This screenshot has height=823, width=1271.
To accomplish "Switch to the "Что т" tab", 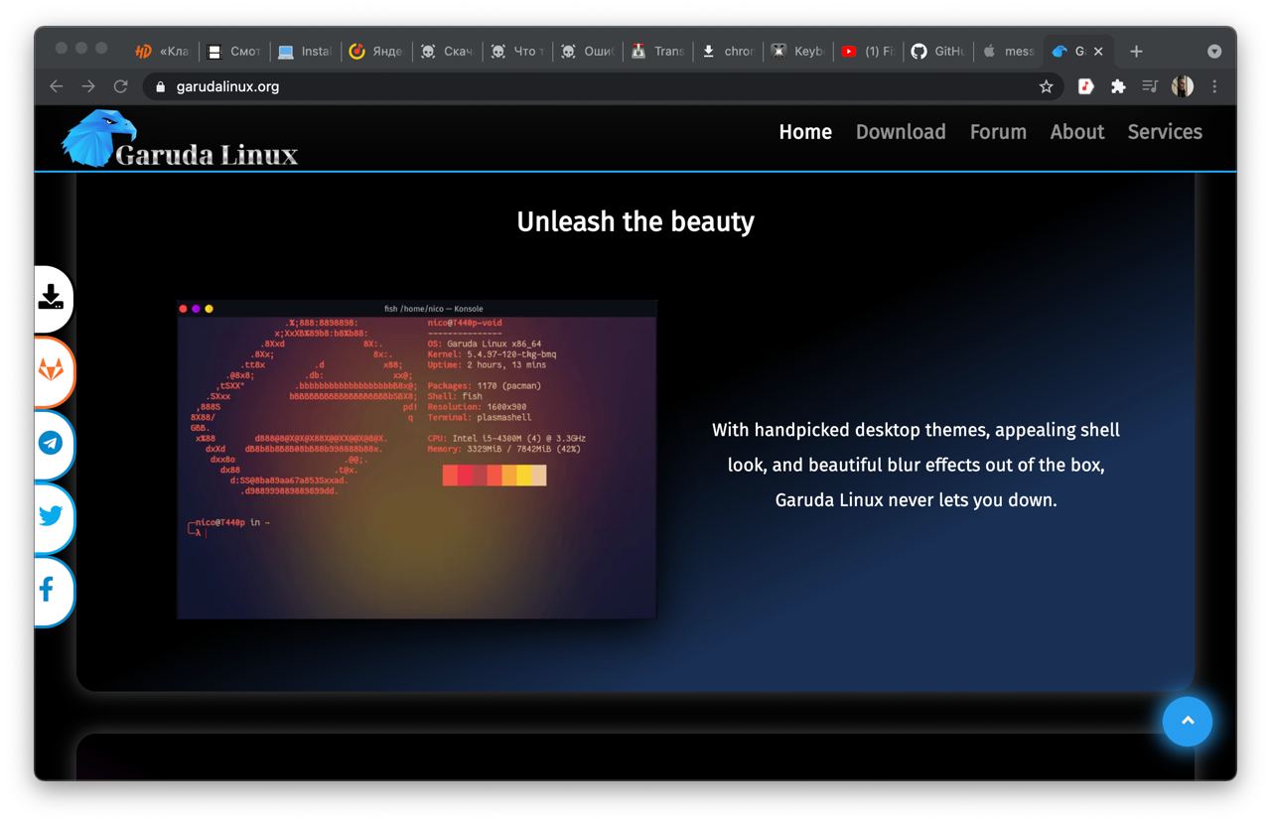I will click(516, 52).
